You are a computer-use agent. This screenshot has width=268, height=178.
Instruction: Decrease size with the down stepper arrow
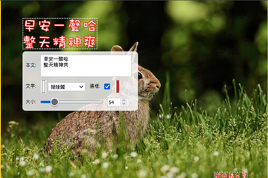pos(124,104)
